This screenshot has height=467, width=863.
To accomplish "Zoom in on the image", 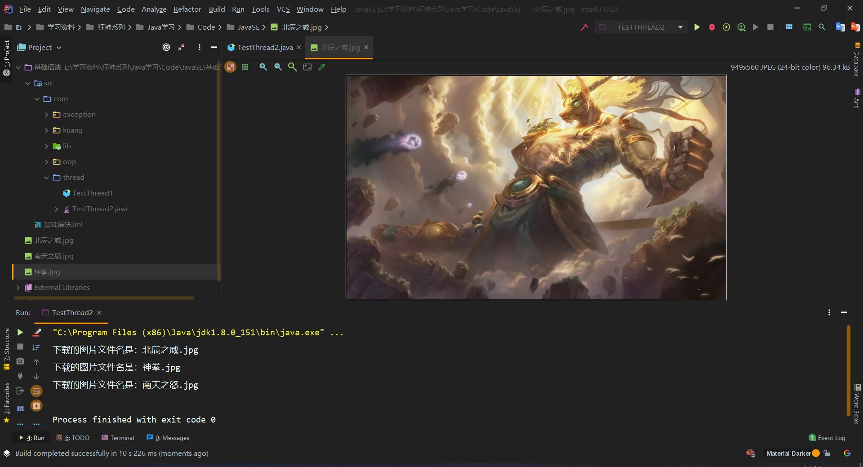I will click(x=263, y=67).
